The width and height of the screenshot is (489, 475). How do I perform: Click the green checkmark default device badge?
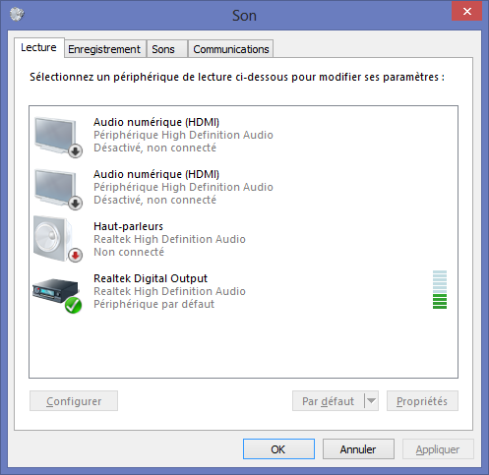coord(73,305)
